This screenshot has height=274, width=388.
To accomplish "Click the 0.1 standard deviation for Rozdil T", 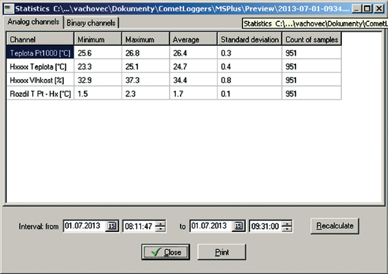I will (249, 93).
